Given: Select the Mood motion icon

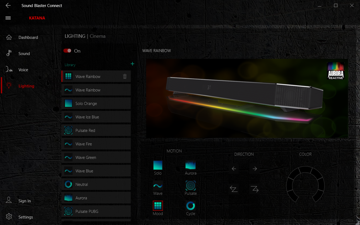Looking at the screenshot, I should [x=158, y=206].
